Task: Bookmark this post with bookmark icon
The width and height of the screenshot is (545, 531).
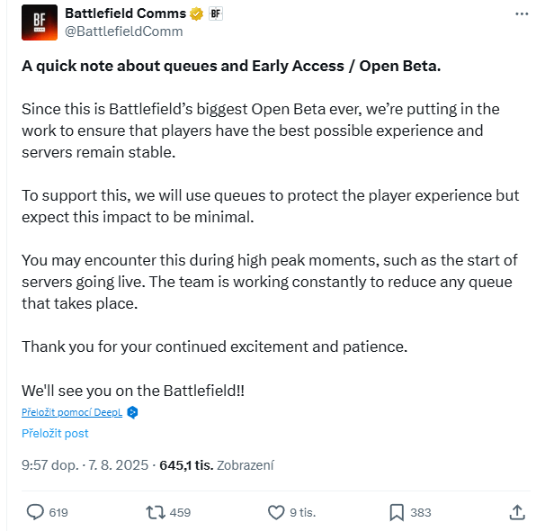Action: 397,512
